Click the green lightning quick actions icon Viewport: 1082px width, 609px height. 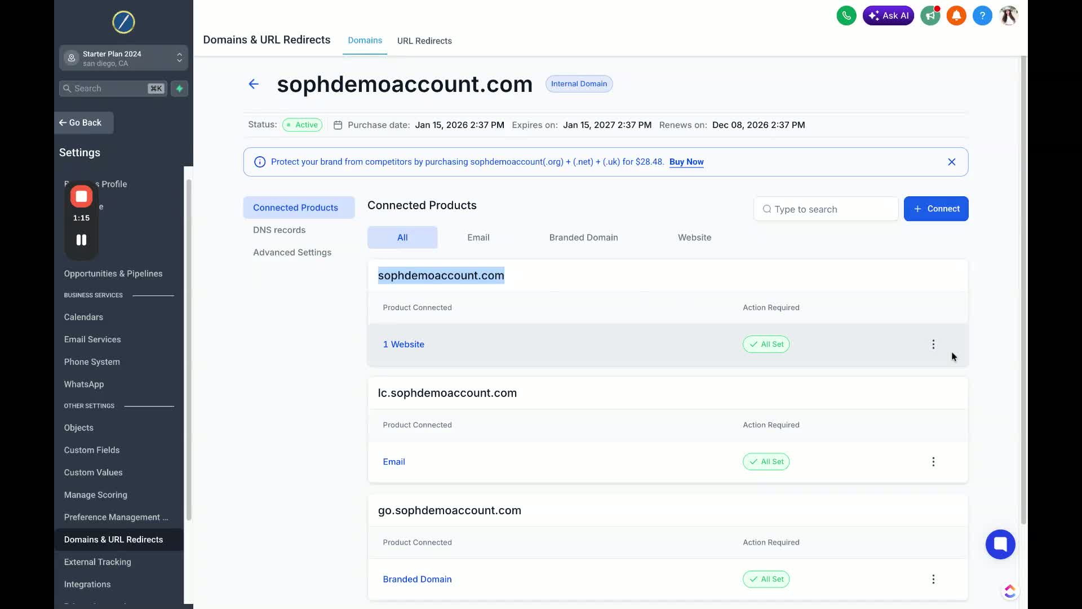179,89
